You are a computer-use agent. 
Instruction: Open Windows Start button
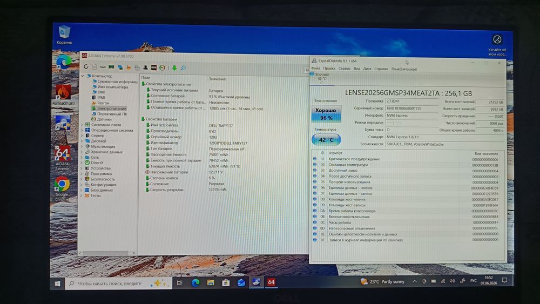[58, 283]
